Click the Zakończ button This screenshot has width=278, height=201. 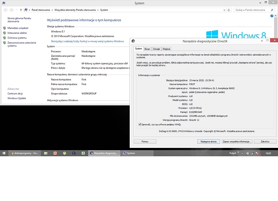click(265, 142)
